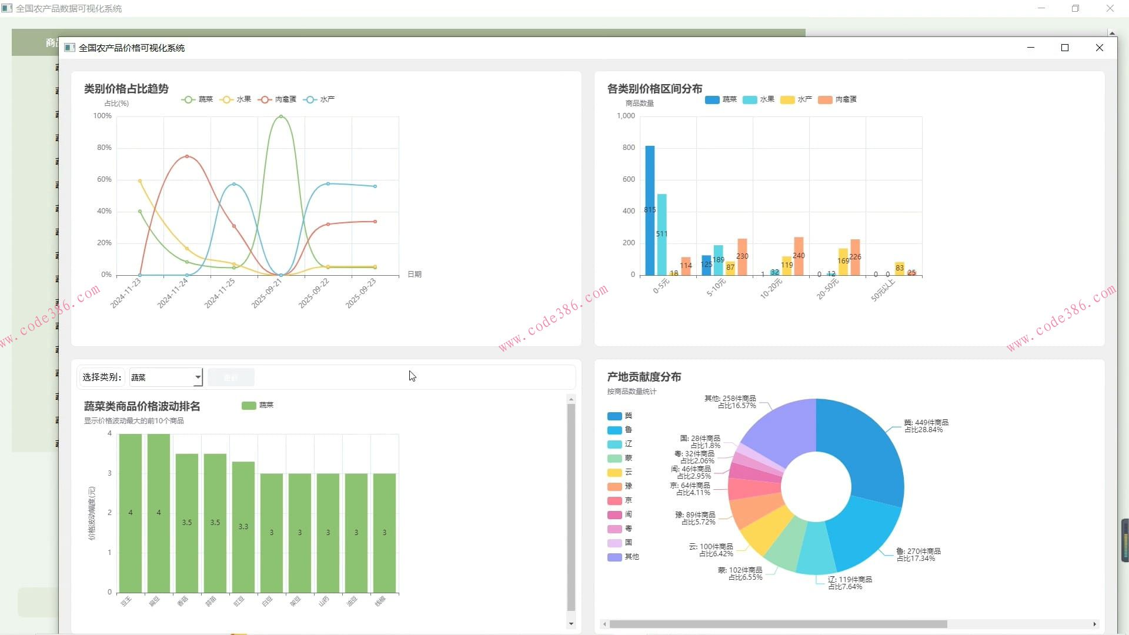Click the 云 yellow color swatch in legend
The width and height of the screenshot is (1129, 635).
pos(614,472)
